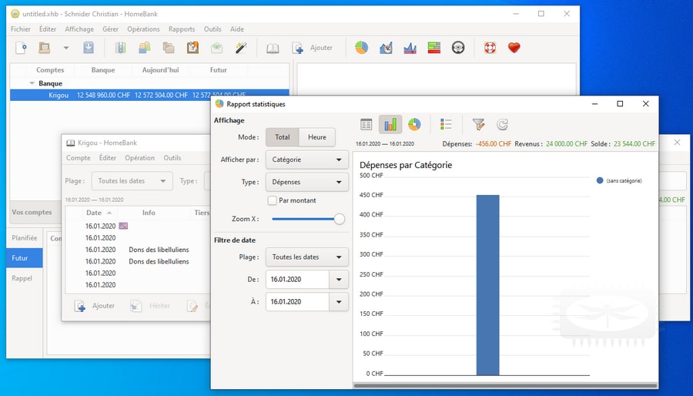Open the Rapports menu
The width and height of the screenshot is (693, 396).
pyautogui.click(x=182, y=29)
